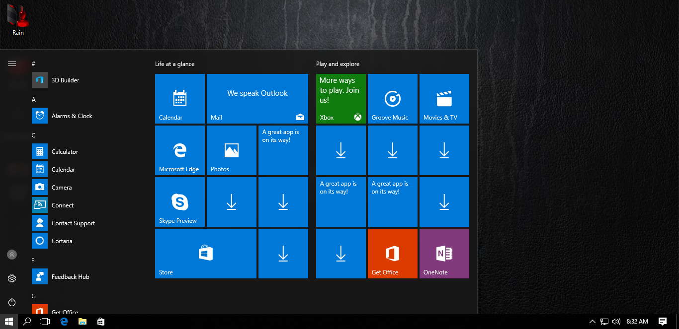Click the 'F' letter header

pyautogui.click(x=33, y=261)
